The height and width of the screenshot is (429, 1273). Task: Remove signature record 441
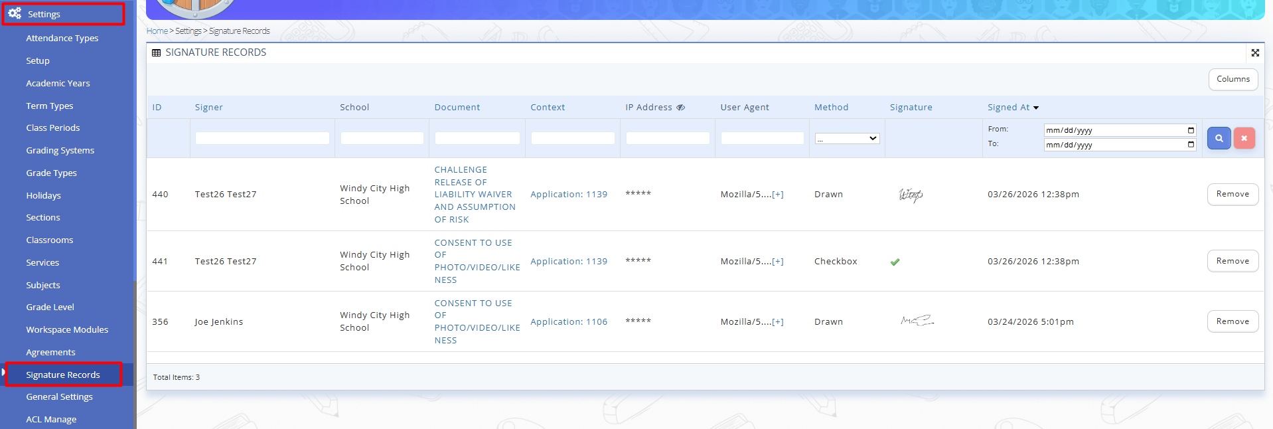coord(1232,261)
